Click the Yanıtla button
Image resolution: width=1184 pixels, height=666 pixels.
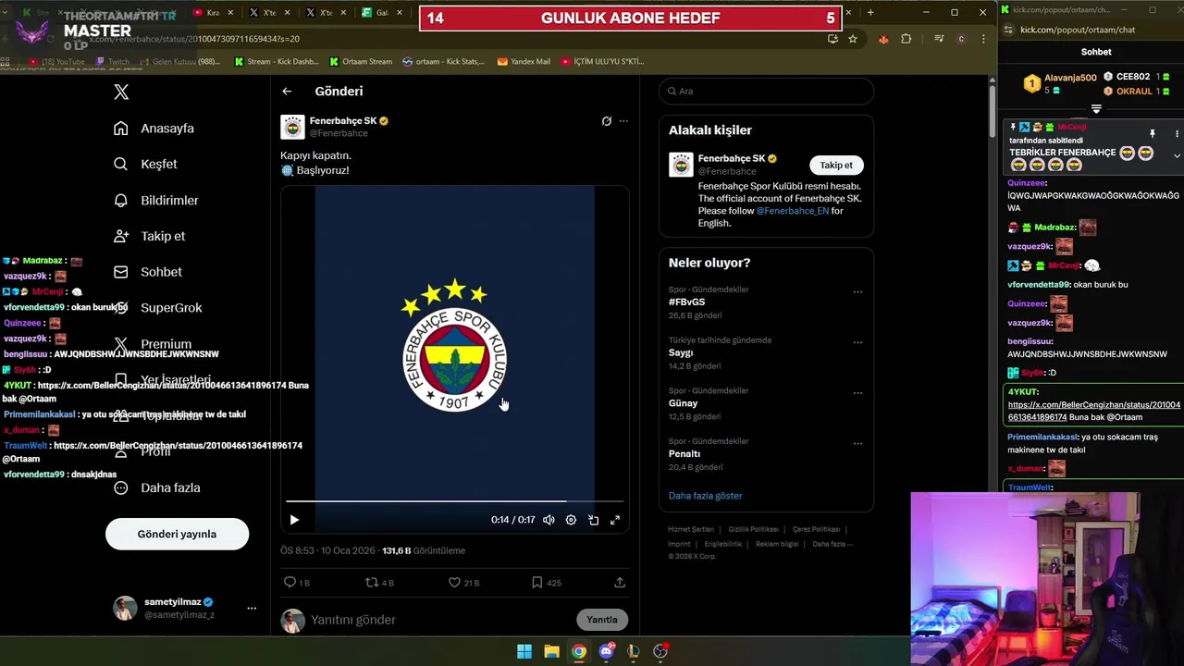pos(602,620)
